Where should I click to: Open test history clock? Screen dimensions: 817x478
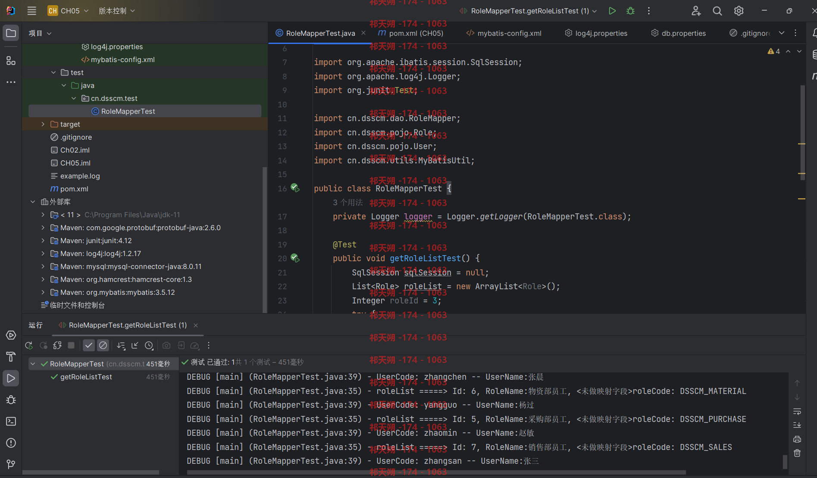[149, 345]
